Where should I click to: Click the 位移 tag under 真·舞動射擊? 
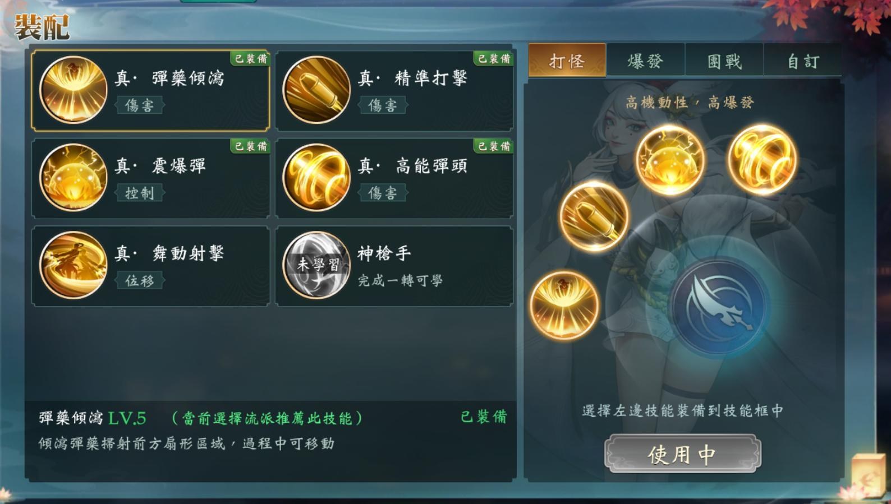click(x=140, y=280)
